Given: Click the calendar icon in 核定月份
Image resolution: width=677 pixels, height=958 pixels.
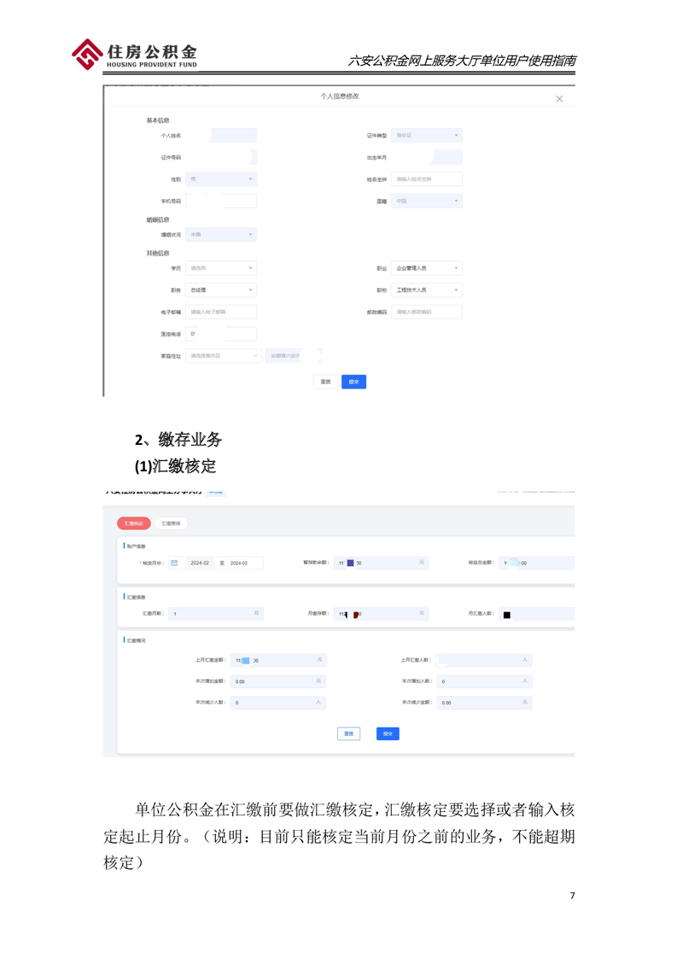Looking at the screenshot, I should [174, 564].
